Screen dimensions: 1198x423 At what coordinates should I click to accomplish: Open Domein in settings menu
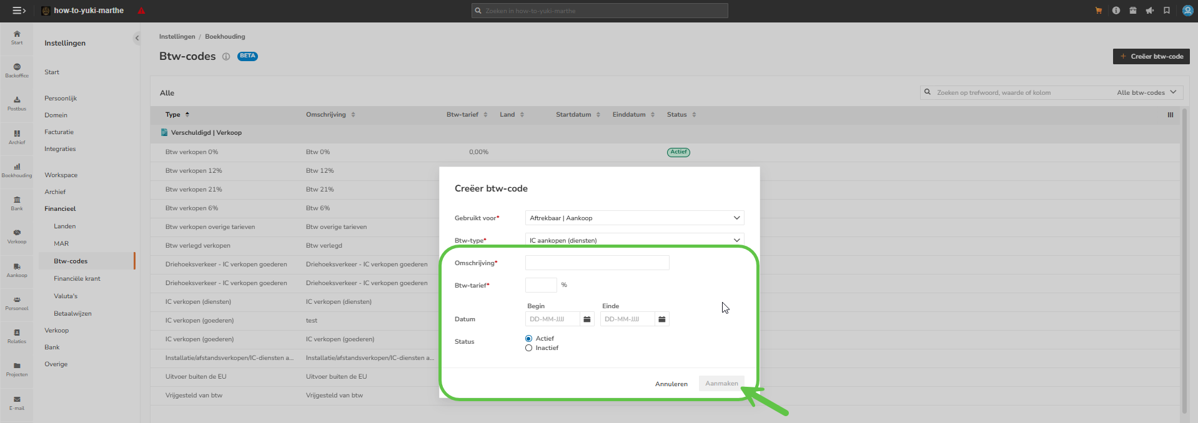coord(56,115)
